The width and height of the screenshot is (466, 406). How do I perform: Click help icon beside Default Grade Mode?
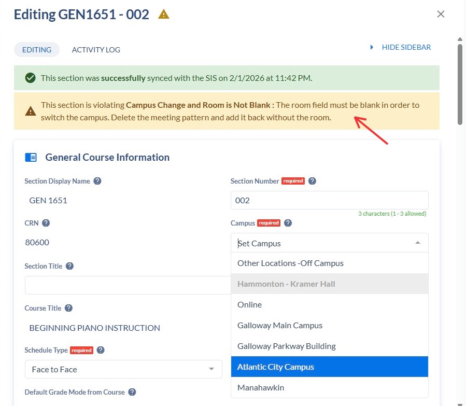[132, 392]
